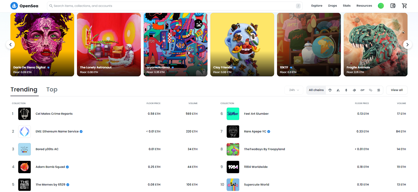Show next carousel collections arrow
Image resolution: width=418 pixels, height=192 pixels.
407,44
